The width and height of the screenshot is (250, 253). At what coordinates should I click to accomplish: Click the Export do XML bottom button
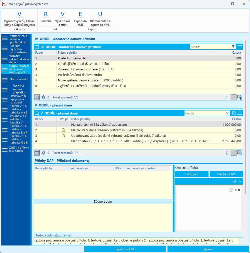[x=125, y=249]
